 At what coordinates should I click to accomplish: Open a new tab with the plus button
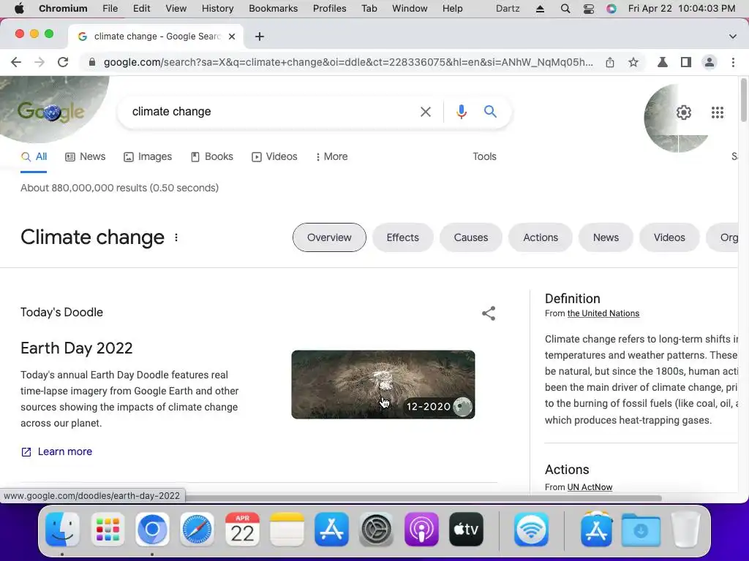point(260,37)
